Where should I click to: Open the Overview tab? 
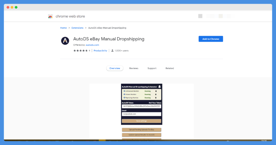point(115,68)
